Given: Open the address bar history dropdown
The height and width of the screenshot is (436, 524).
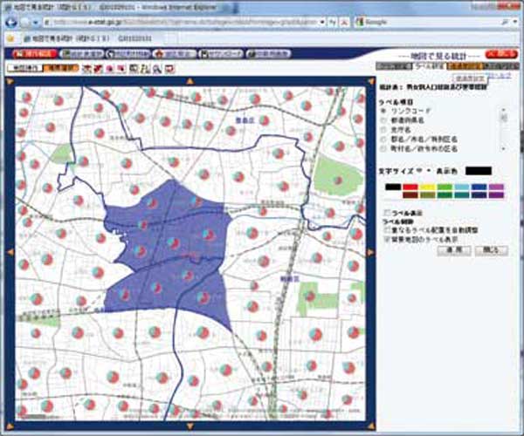Looking at the screenshot, I should [x=321, y=23].
